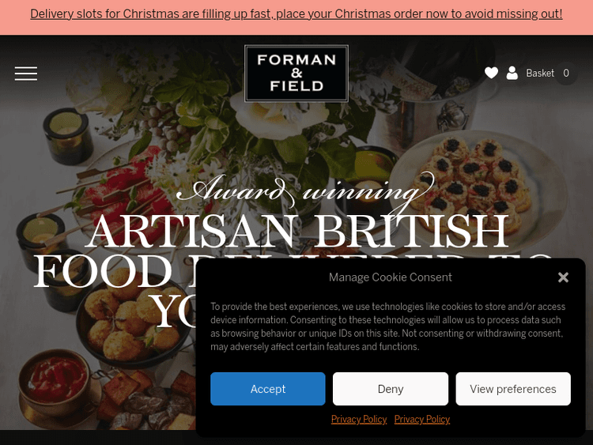Viewport: 593px width, 445px height.
Task: Open the left Privacy Policy link
Action: (x=359, y=420)
